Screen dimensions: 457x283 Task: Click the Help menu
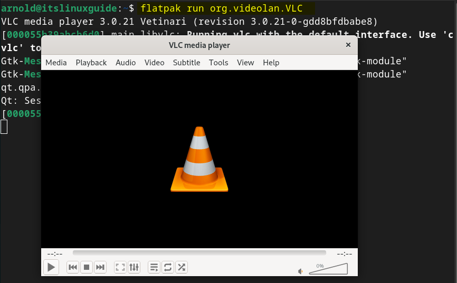click(x=271, y=62)
